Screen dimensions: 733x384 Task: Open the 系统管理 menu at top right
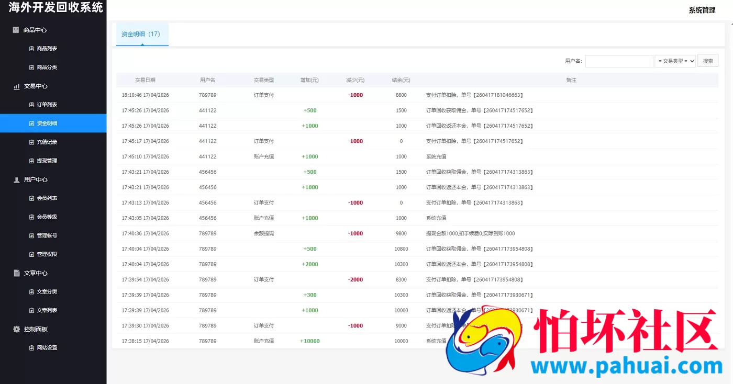click(x=702, y=10)
